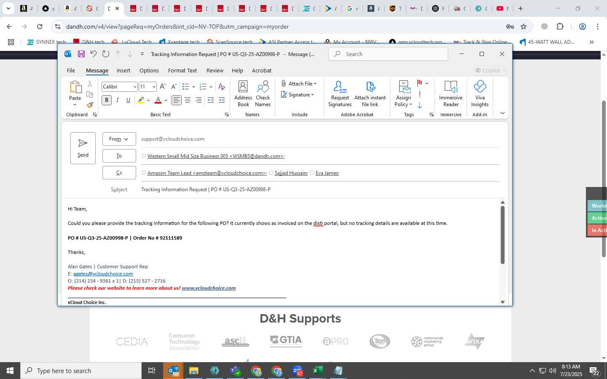The height and width of the screenshot is (379, 607).
Task: Open File Explorer from the taskbar
Action: (193, 371)
